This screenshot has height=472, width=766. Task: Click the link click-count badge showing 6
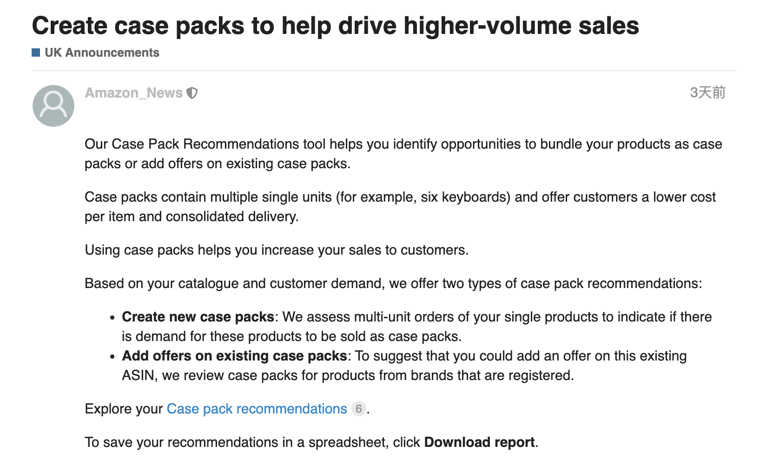(358, 409)
